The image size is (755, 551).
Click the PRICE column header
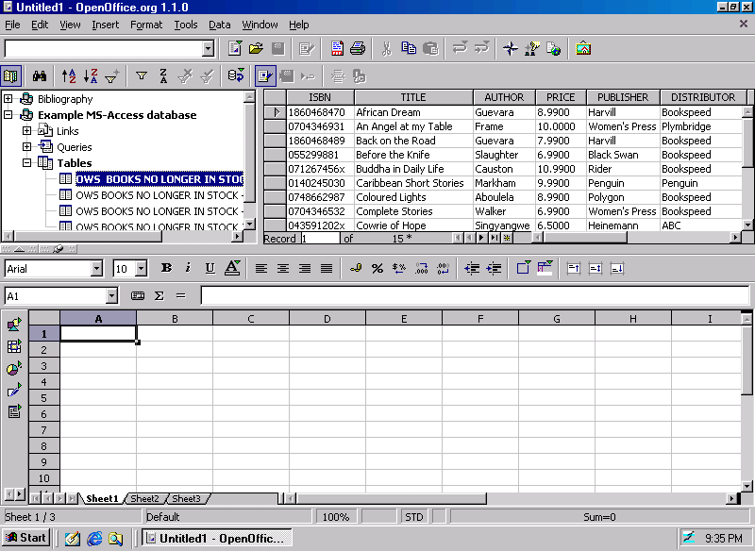pos(561,97)
